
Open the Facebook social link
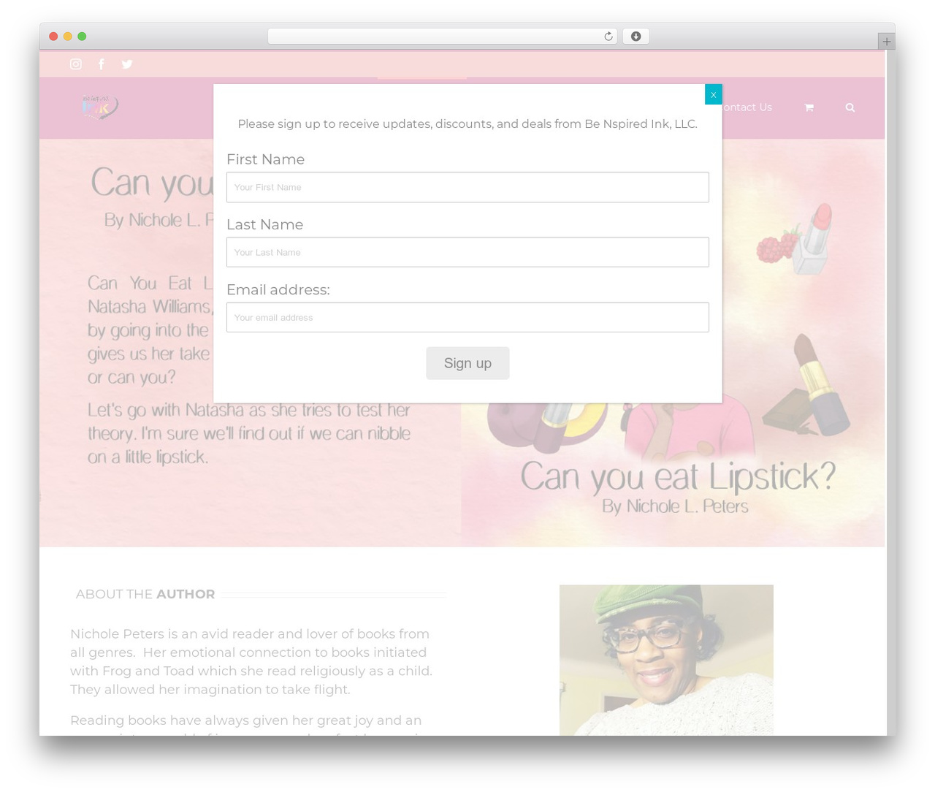102,64
